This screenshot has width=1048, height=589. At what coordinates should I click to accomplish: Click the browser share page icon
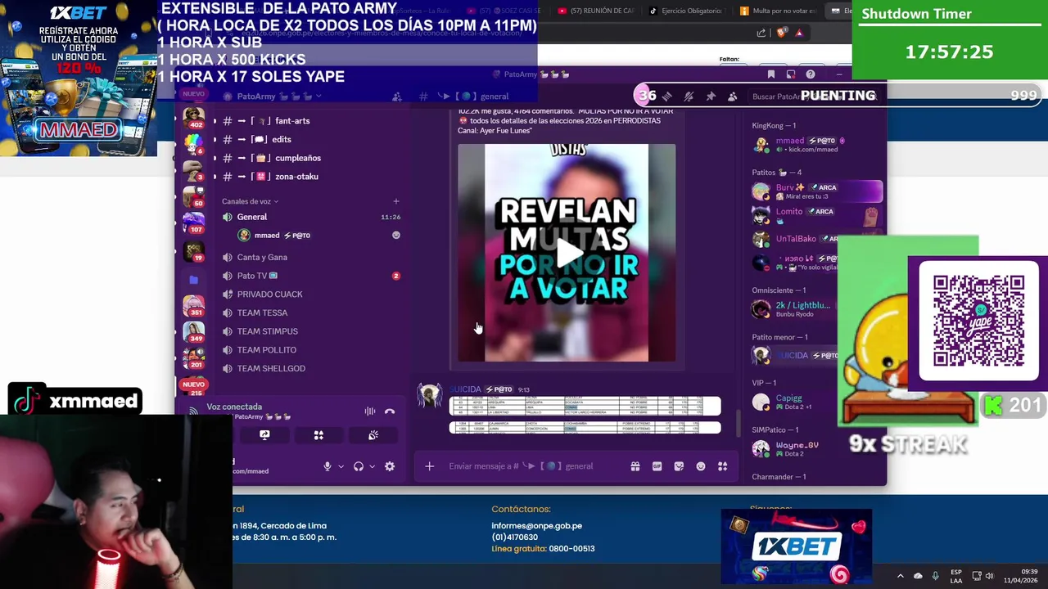[761, 33]
